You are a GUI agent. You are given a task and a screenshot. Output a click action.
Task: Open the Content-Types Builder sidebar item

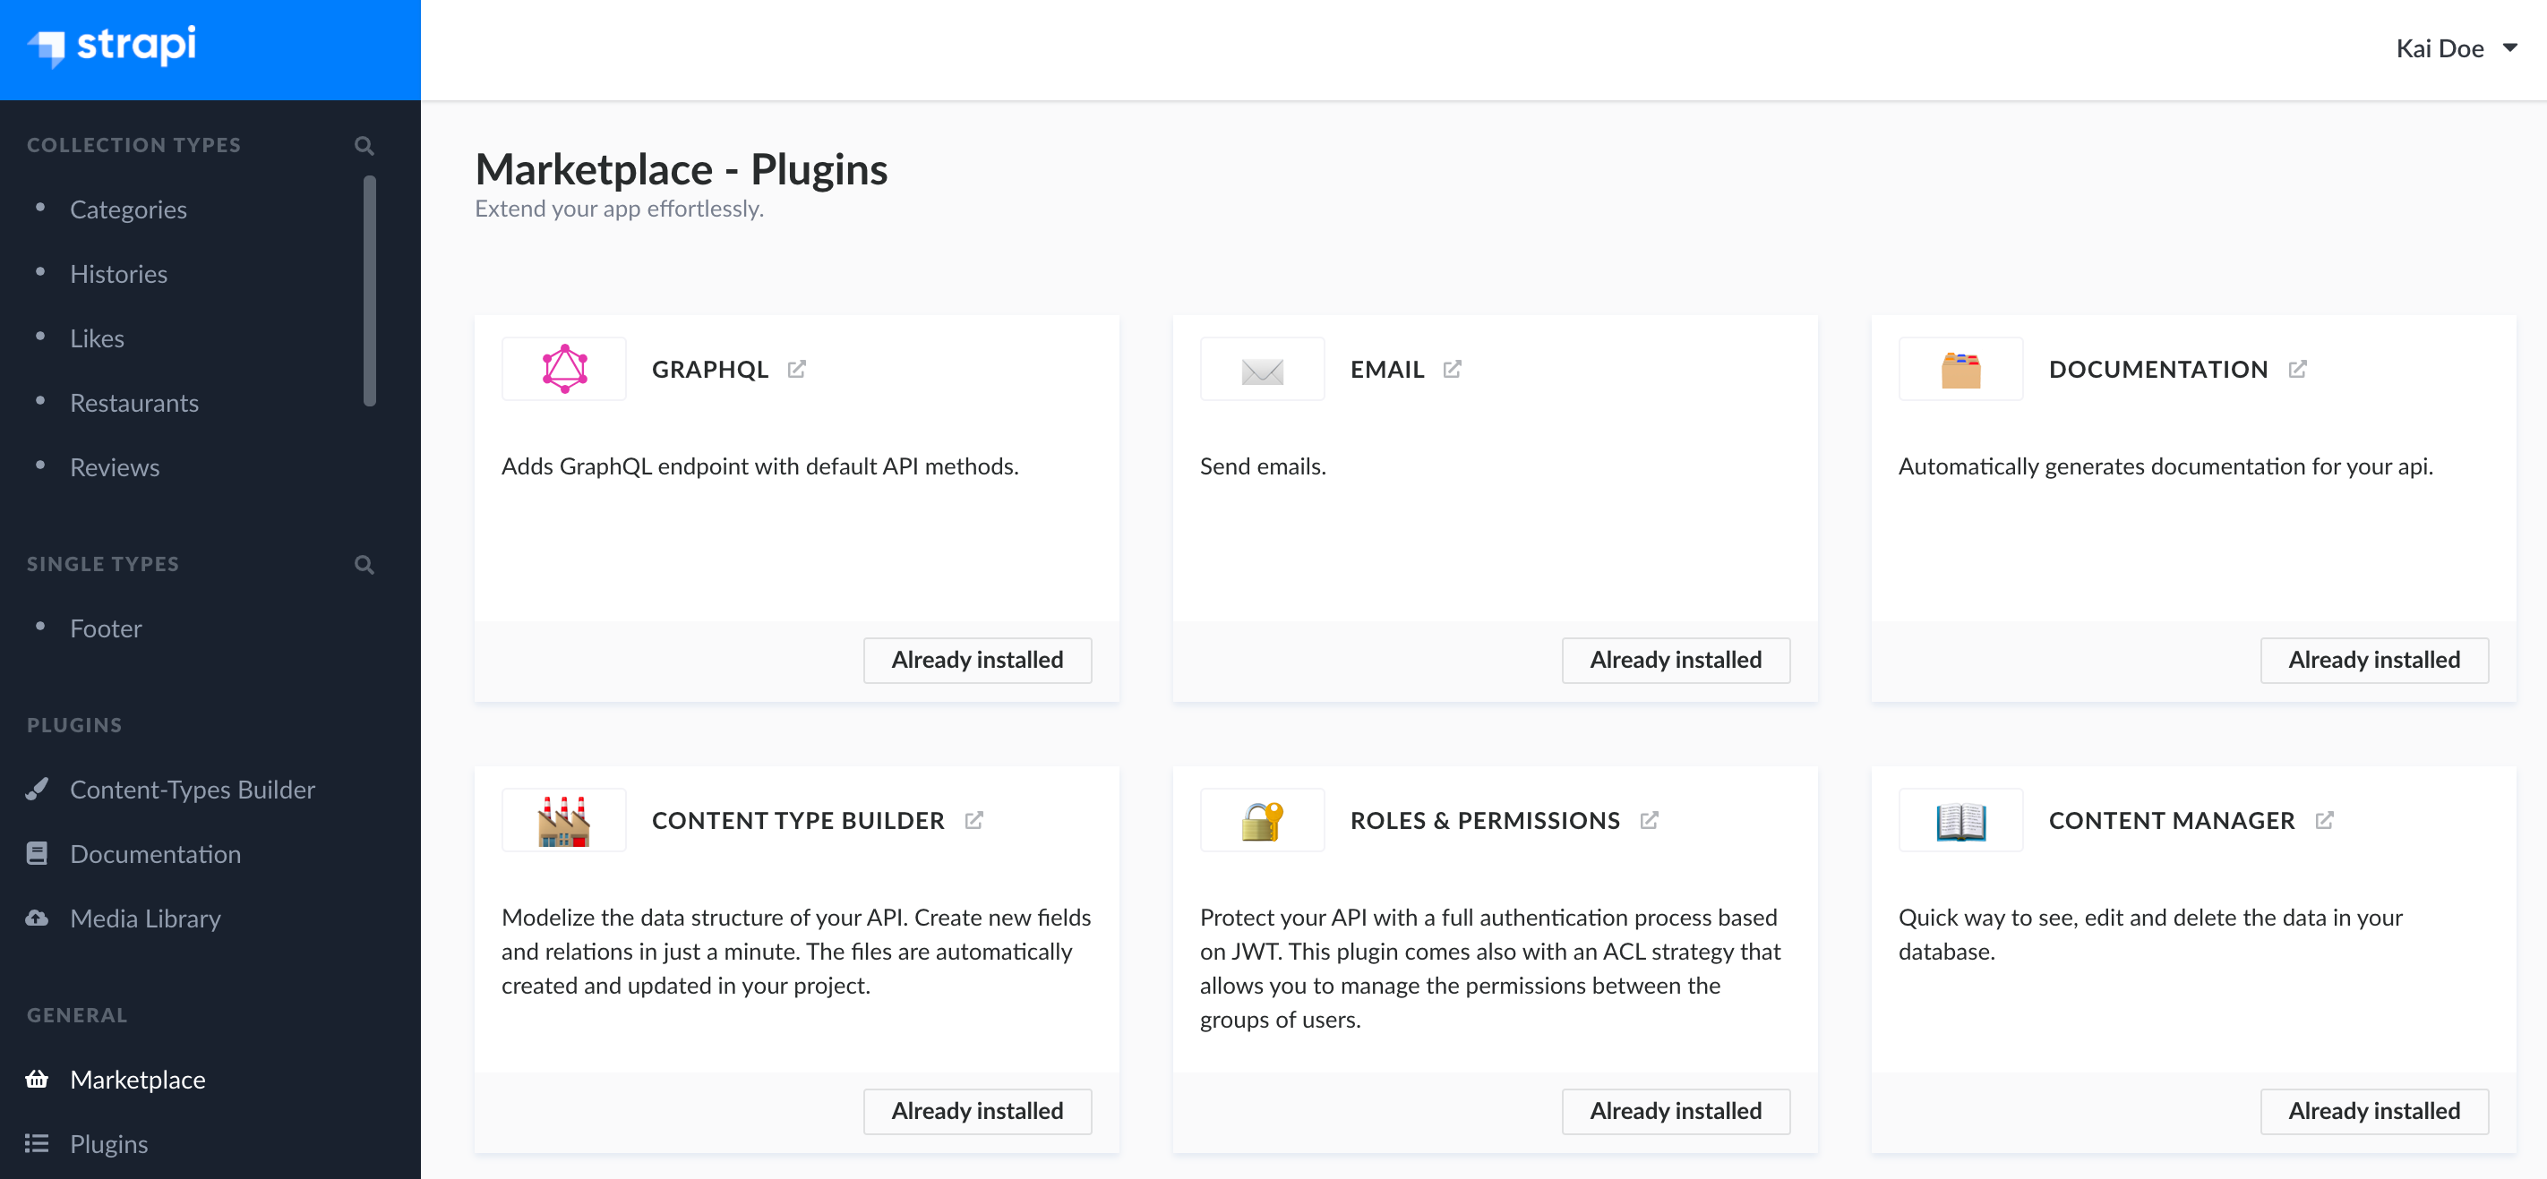(192, 789)
